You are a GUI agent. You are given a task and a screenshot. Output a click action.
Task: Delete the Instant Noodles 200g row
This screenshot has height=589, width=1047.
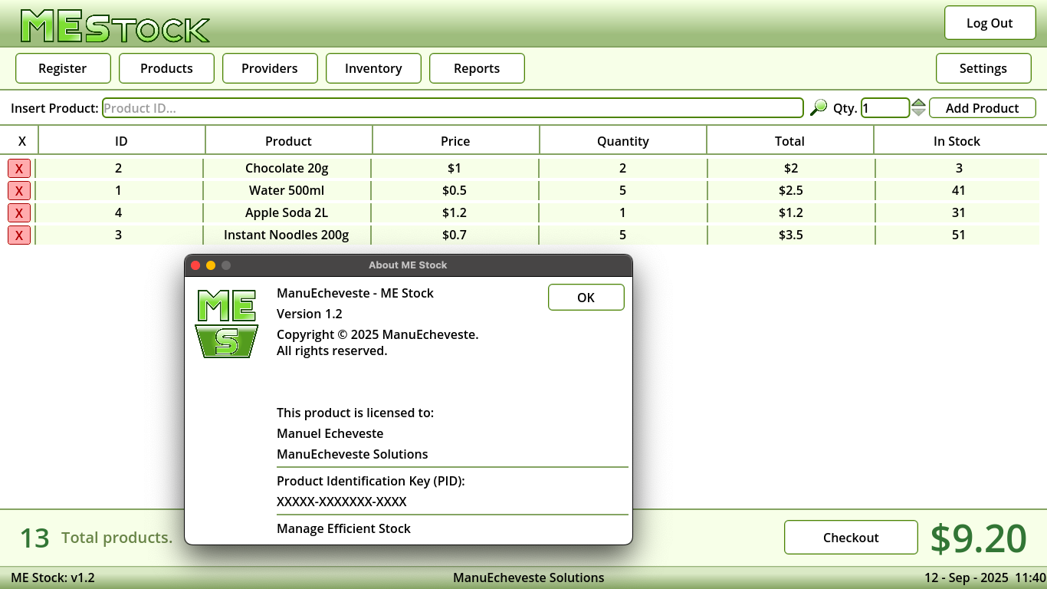coord(19,235)
